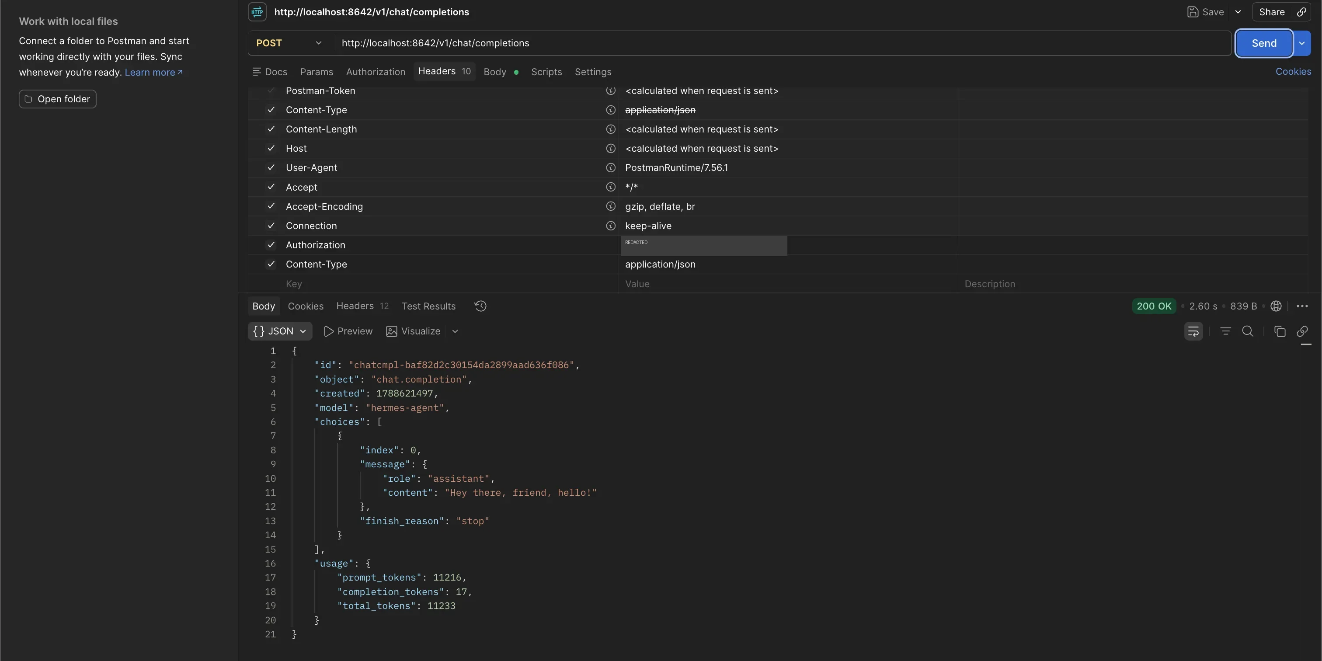Uncheck the Connection header
The width and height of the screenshot is (1322, 661).
pos(271,226)
